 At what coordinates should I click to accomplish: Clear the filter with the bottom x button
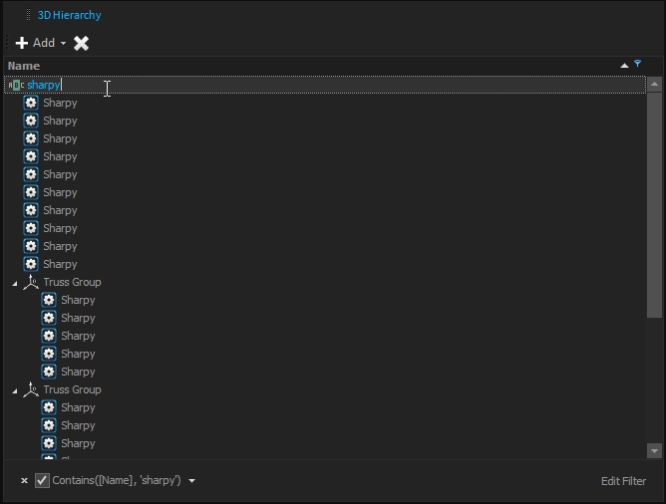[x=24, y=481]
